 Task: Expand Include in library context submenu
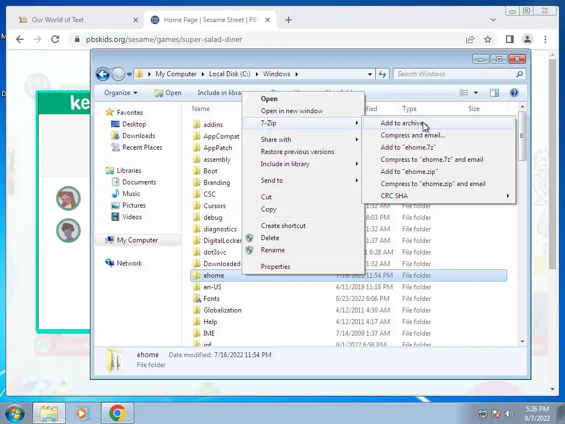[x=303, y=164]
